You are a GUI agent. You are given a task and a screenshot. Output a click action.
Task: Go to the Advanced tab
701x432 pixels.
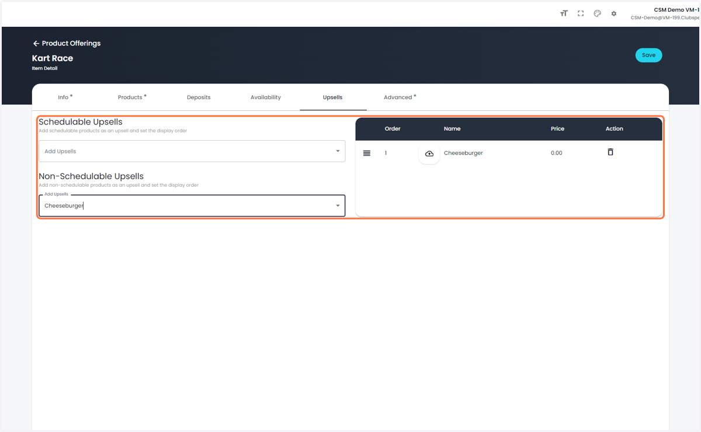click(400, 97)
